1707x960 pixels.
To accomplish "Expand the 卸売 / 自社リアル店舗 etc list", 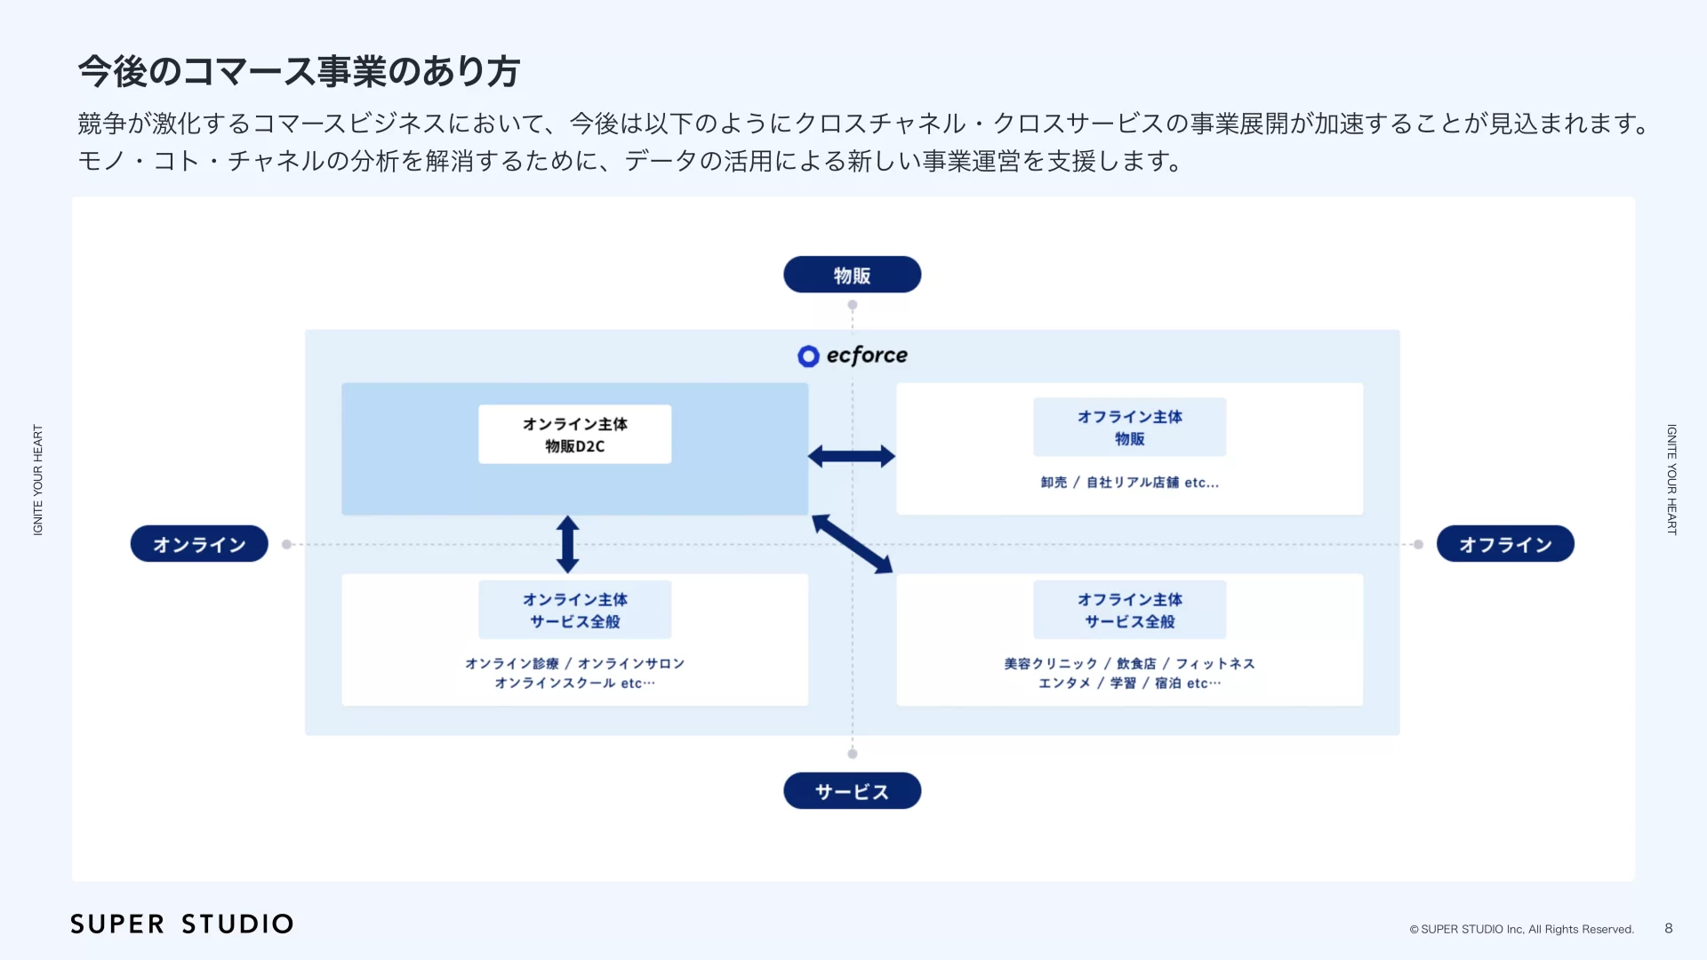I will (1129, 483).
